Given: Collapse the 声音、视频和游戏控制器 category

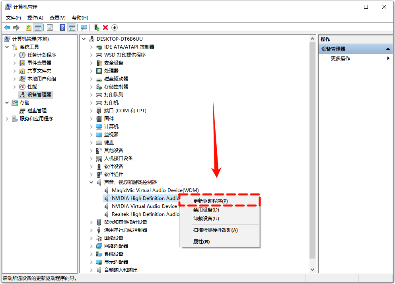Looking at the screenshot, I should (x=91, y=182).
